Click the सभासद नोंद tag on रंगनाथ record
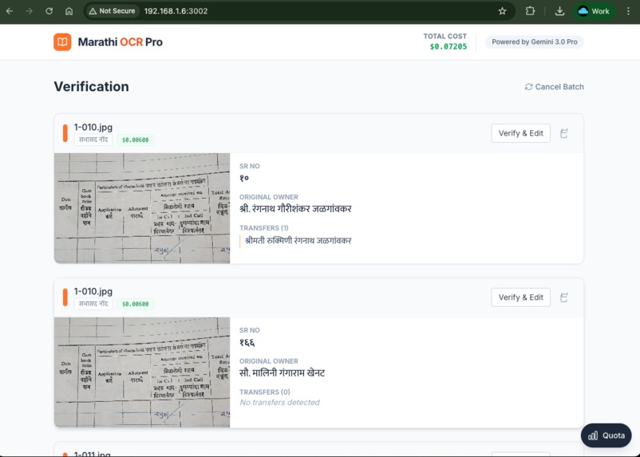This screenshot has width=640, height=457. click(93, 140)
